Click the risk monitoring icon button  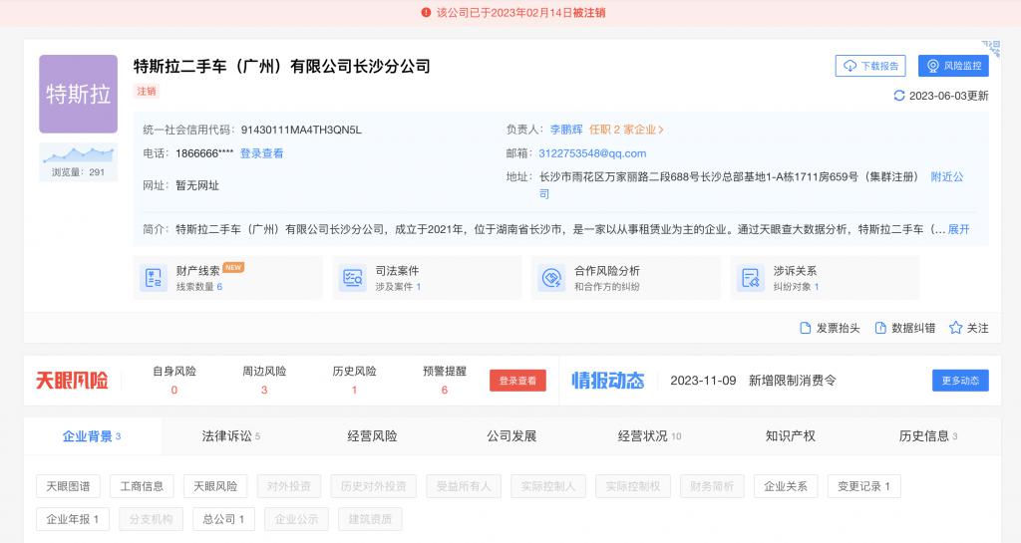coord(933,66)
